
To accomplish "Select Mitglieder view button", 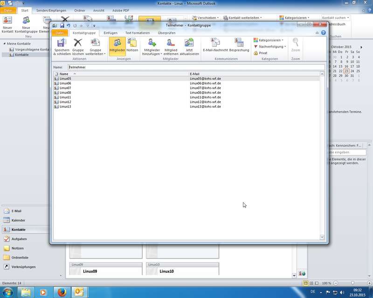I will point(117,46).
